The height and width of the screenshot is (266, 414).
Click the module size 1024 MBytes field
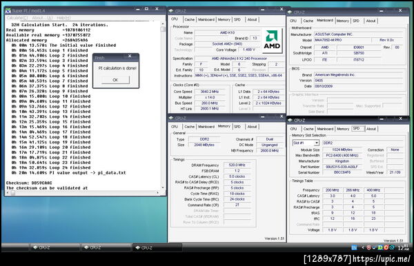pos(342,150)
